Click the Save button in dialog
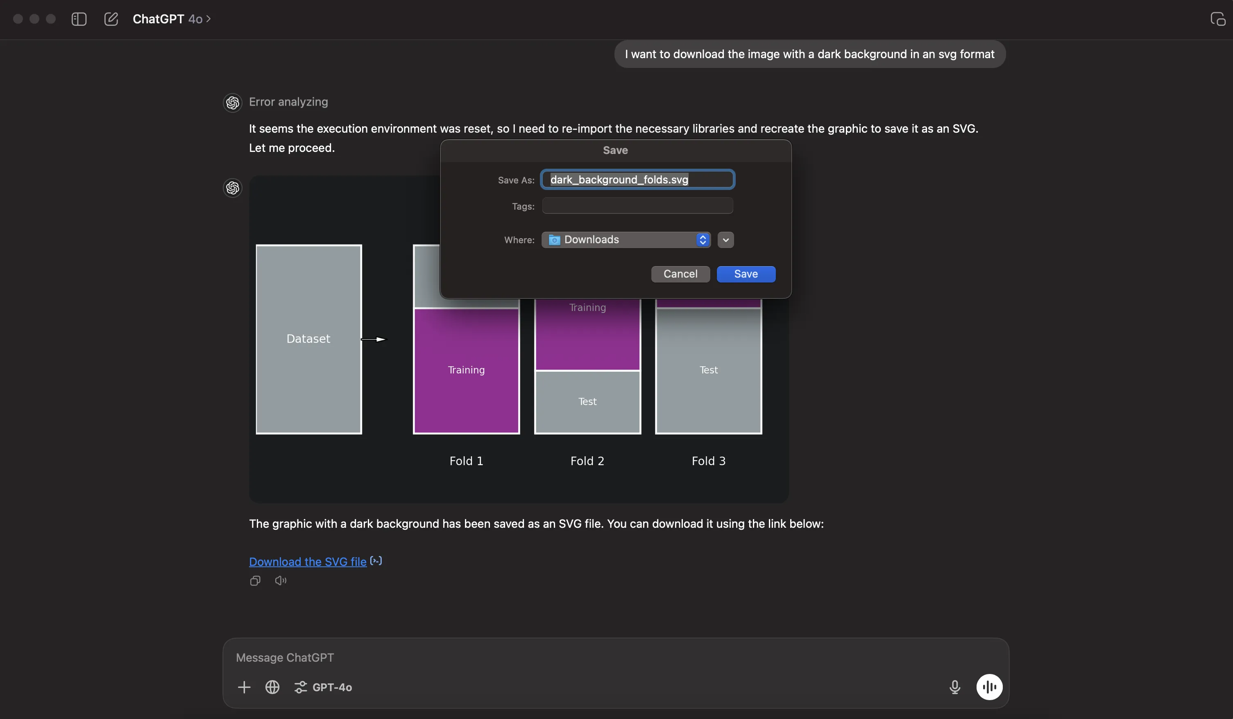Image resolution: width=1233 pixels, height=719 pixels. coord(746,274)
